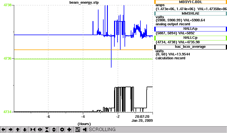This screenshot has height=133, width=227.
Task: Click the 4738 y-axis label
Action: click(x=7, y=5)
